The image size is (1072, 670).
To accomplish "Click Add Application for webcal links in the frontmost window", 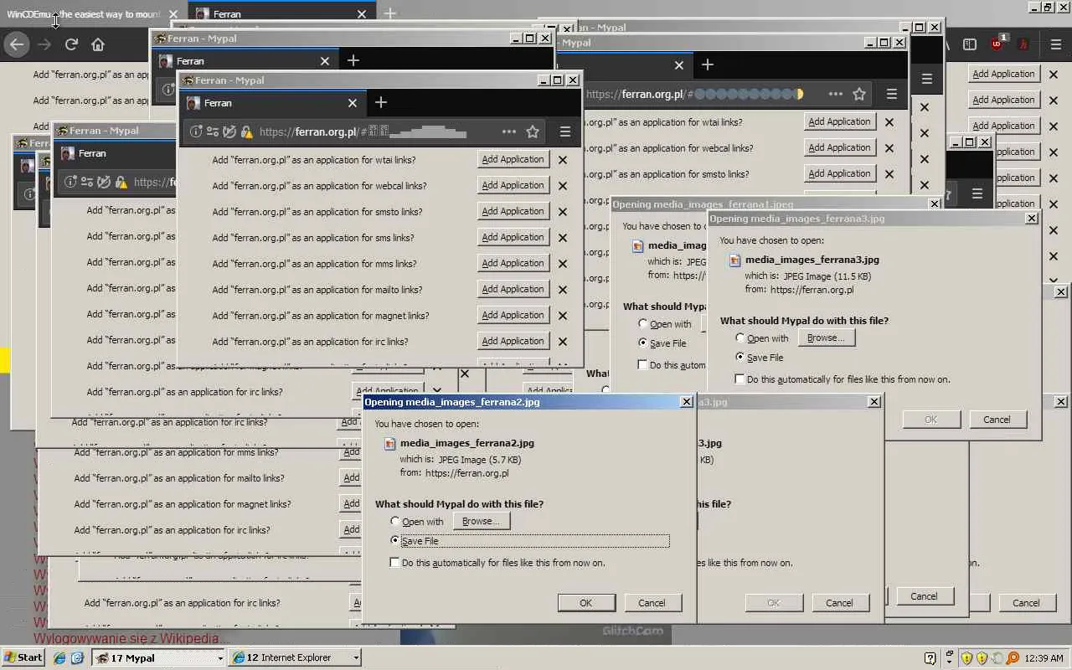I will [513, 185].
